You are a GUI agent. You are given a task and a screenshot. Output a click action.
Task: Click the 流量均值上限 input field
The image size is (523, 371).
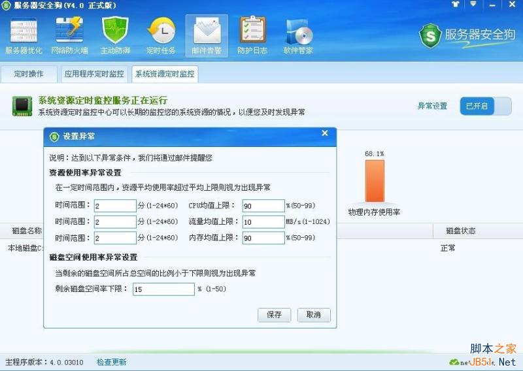pyautogui.click(x=263, y=221)
